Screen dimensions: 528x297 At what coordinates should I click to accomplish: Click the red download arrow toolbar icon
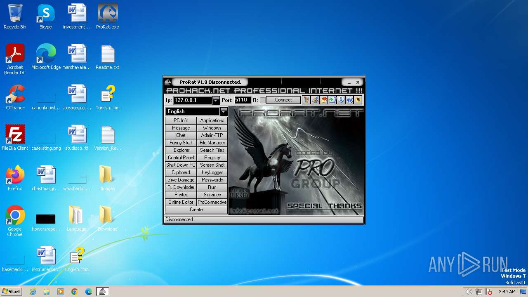click(x=323, y=100)
